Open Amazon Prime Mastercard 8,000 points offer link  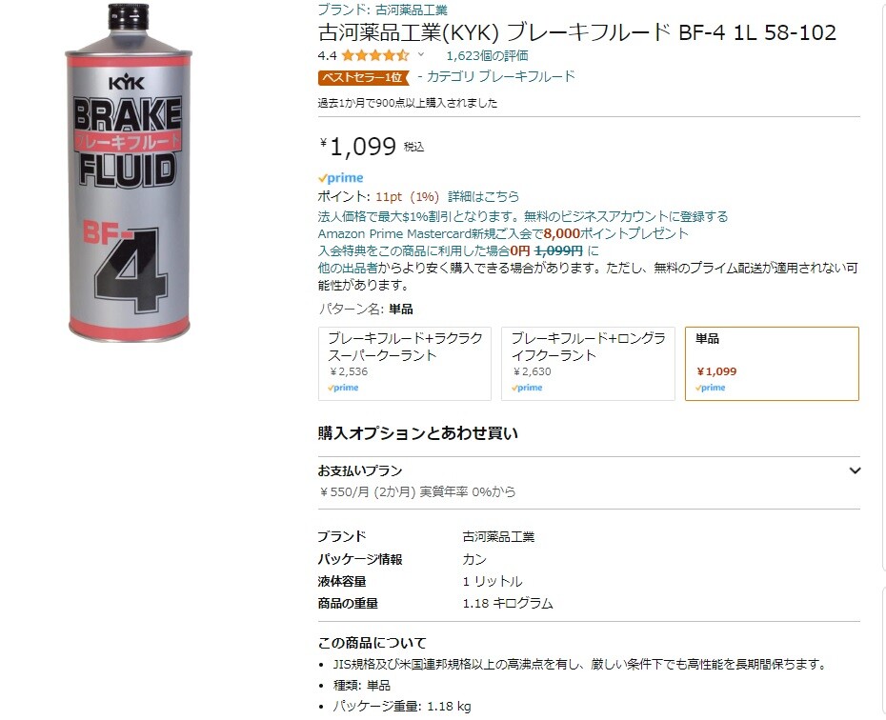click(x=503, y=233)
